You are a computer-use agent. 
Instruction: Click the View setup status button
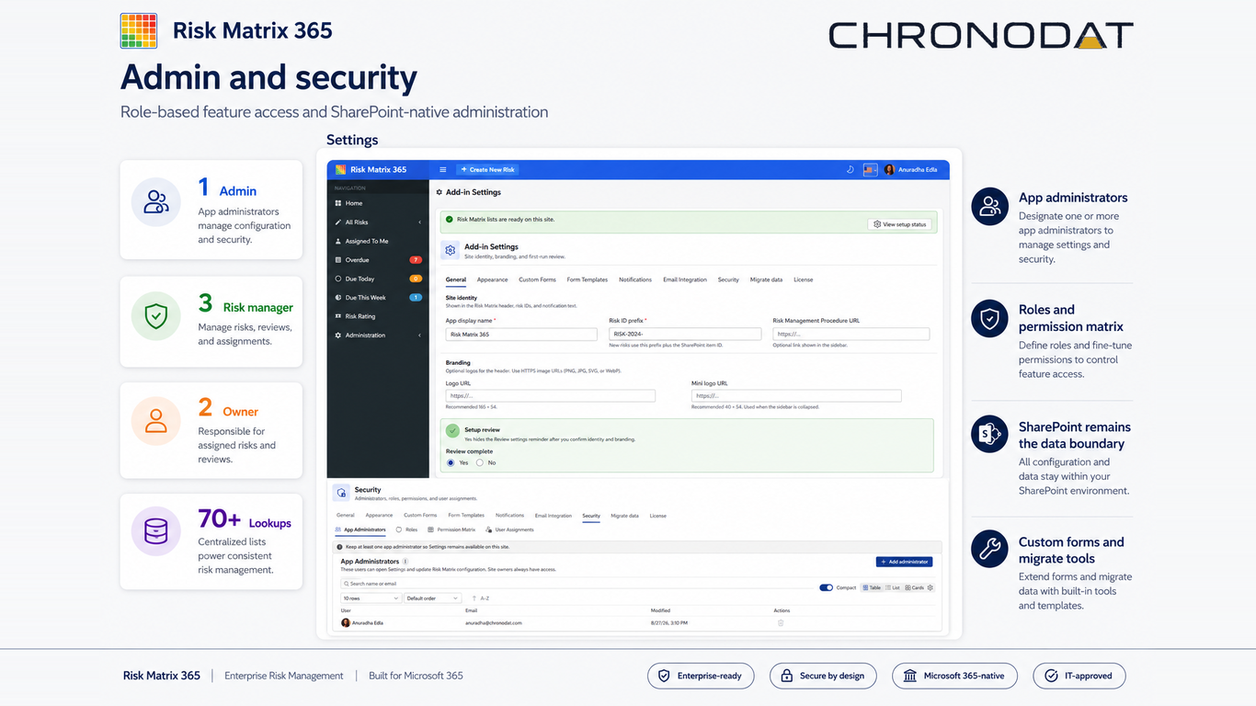click(x=900, y=224)
